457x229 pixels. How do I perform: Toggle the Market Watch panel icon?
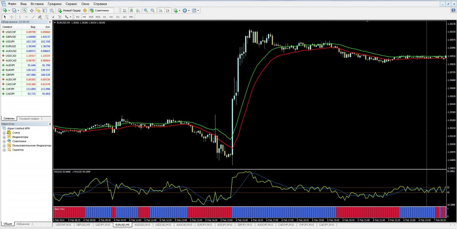25,10
